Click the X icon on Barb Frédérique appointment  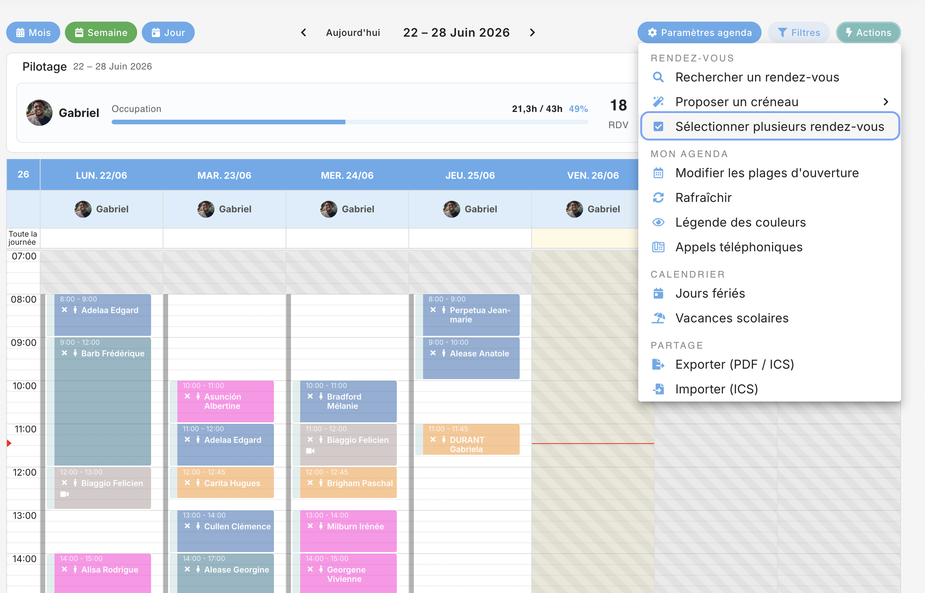click(65, 353)
